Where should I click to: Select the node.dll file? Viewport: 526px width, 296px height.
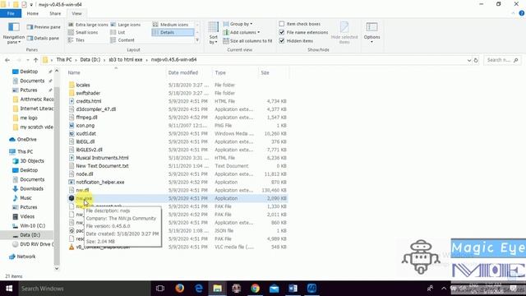85,173
